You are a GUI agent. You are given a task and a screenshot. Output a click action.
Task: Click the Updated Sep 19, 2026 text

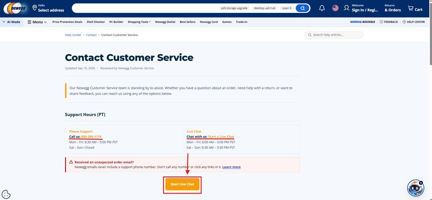tap(80, 68)
